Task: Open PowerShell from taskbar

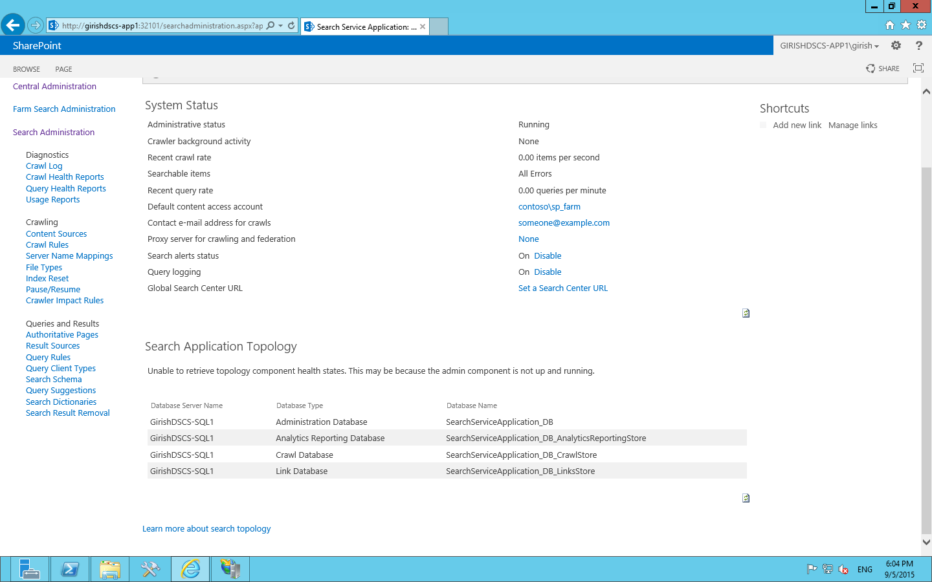Action: pyautogui.click(x=70, y=569)
